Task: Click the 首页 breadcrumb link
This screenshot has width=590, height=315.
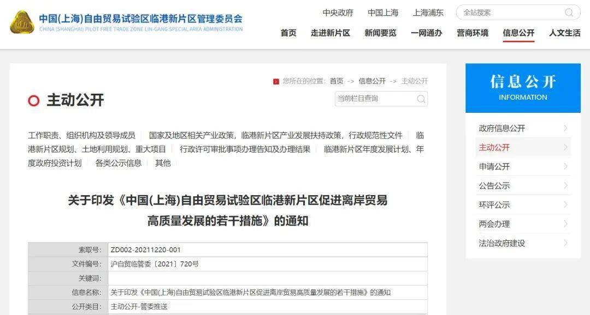Action: tap(337, 81)
